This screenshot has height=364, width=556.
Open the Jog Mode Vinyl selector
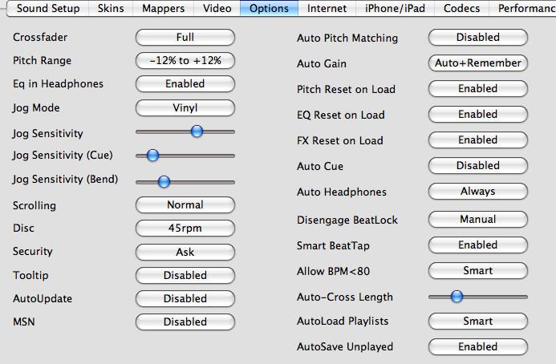point(185,107)
